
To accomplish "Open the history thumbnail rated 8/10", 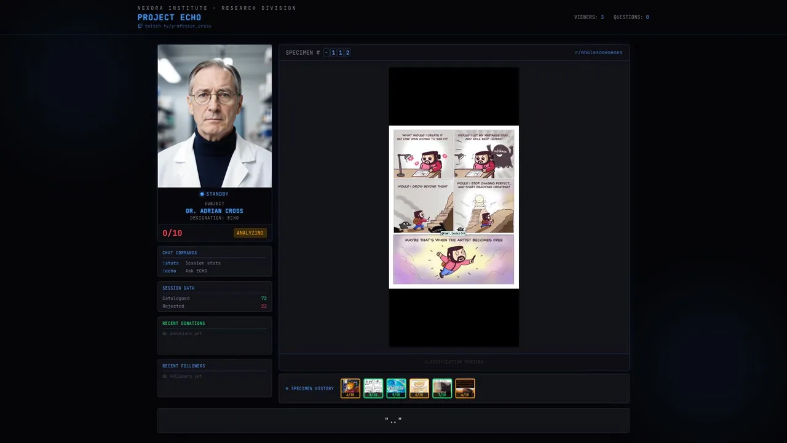I will tap(373, 388).
